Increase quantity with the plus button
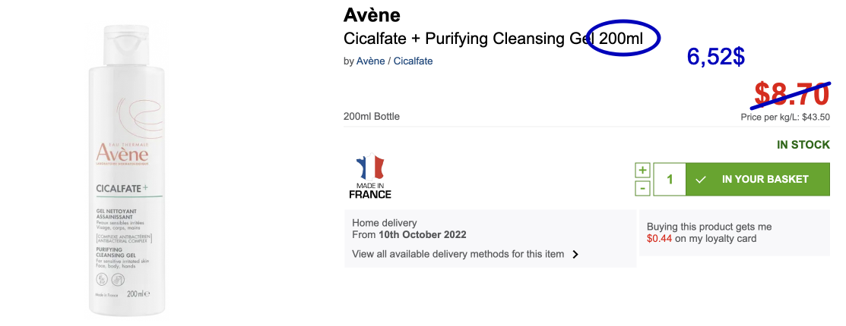Screen dimensions: 846x326 click(x=642, y=170)
